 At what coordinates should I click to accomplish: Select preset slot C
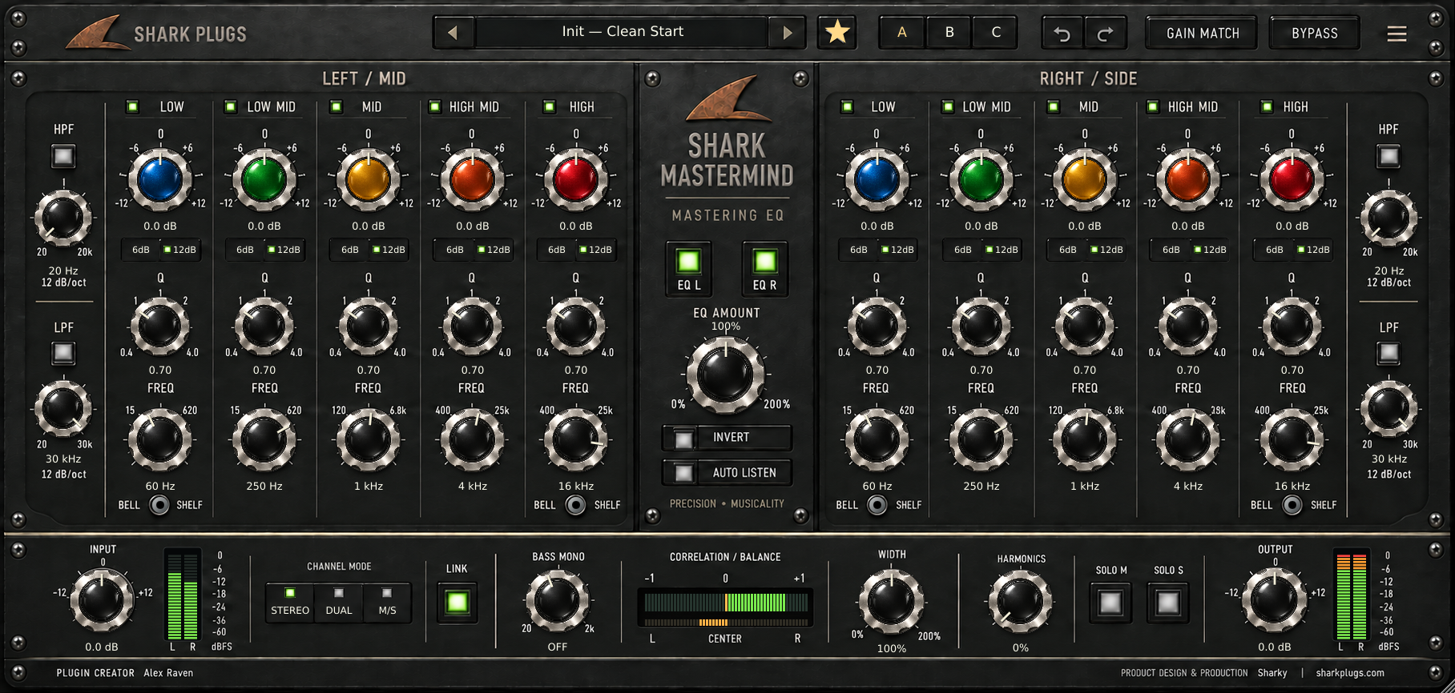pos(996,33)
